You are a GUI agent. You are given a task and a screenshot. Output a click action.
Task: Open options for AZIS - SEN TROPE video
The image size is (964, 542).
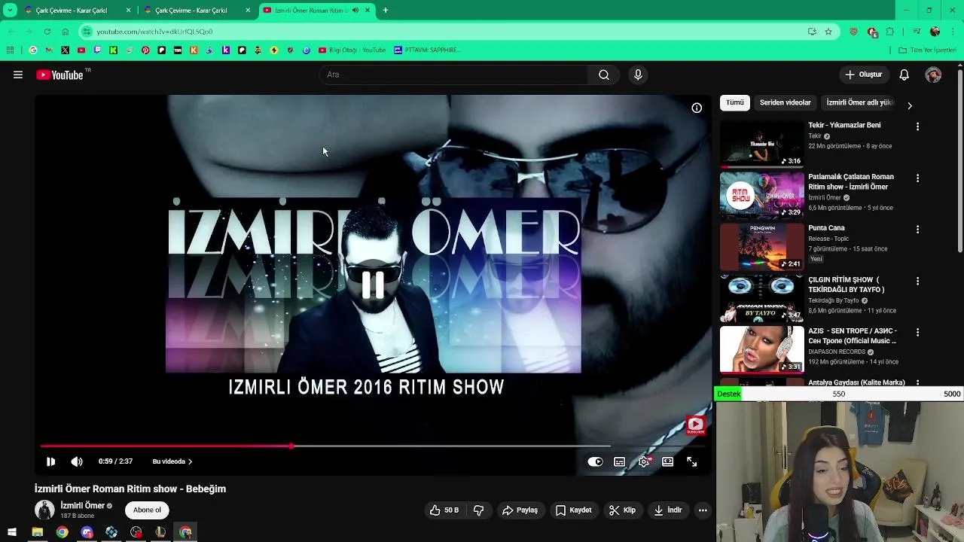[917, 332]
